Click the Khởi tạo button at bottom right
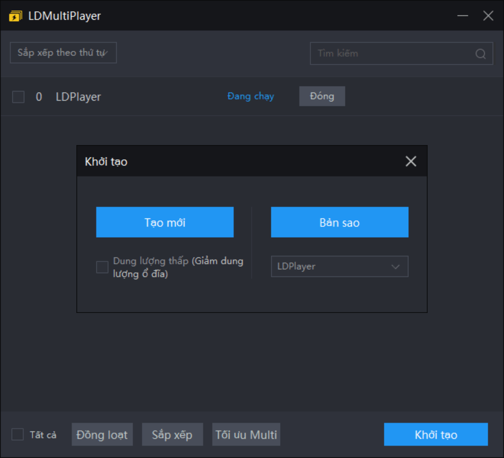This screenshot has height=458, width=504. point(435,434)
